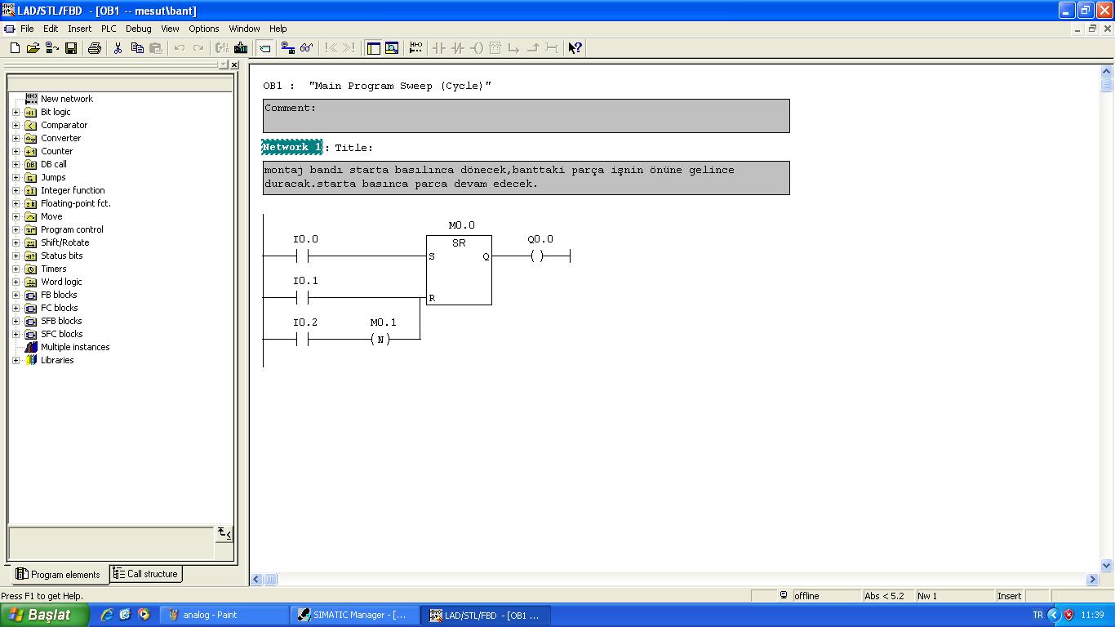
Task: Expand the Bit logic tree node
Action: pyautogui.click(x=16, y=112)
